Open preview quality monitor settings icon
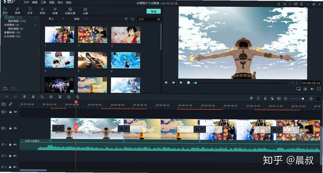The image size is (323, 173). coord(298,89)
